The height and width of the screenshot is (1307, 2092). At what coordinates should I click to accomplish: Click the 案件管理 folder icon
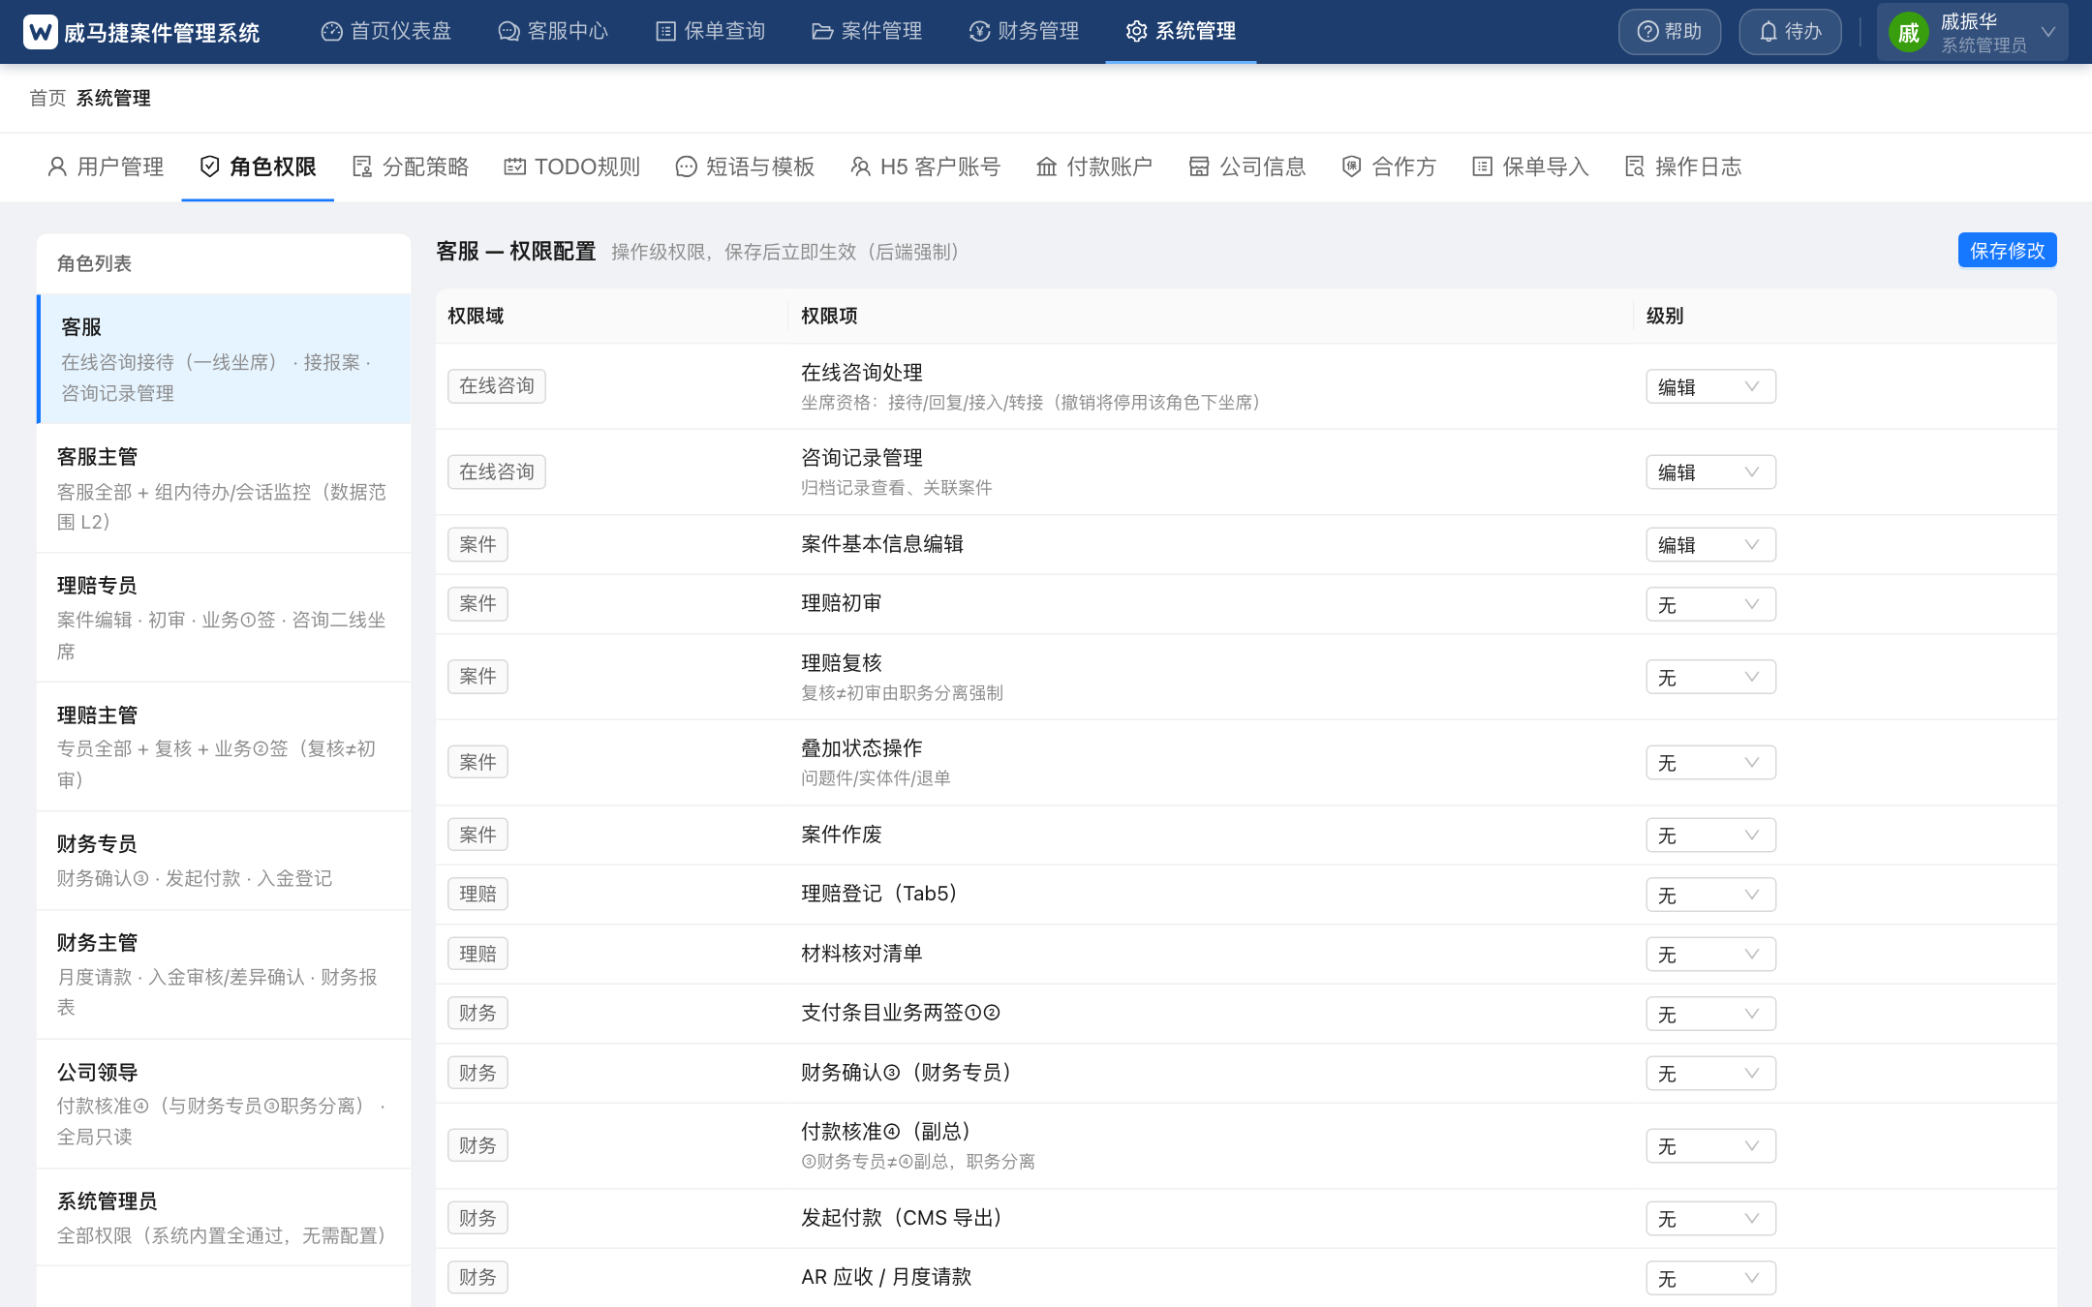click(822, 32)
